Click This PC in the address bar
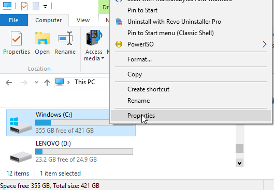The width and height of the screenshot is (274, 190). (x=85, y=82)
